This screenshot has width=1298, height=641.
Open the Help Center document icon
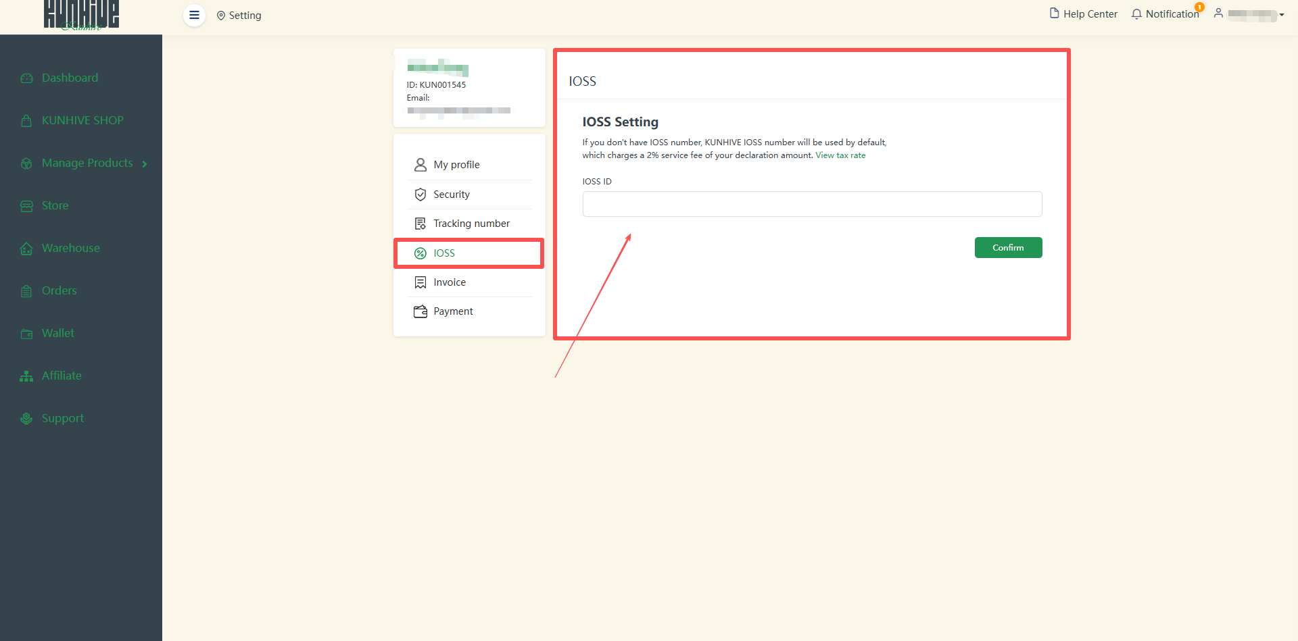click(x=1054, y=14)
